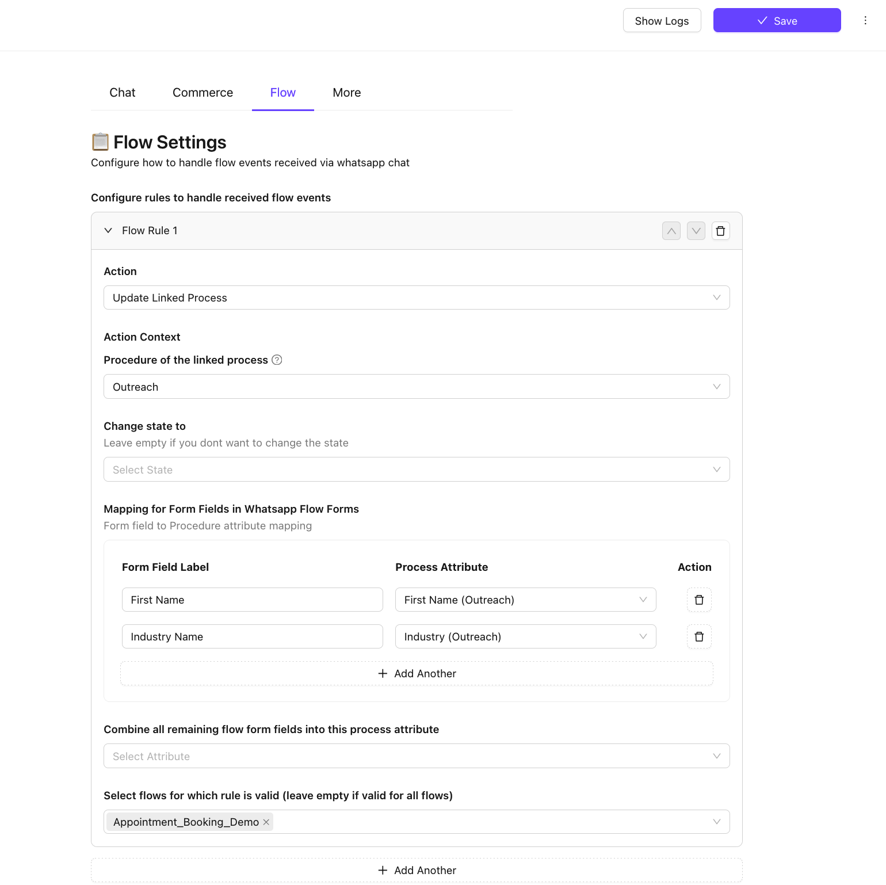Open the Select Attribute dropdown

416,756
